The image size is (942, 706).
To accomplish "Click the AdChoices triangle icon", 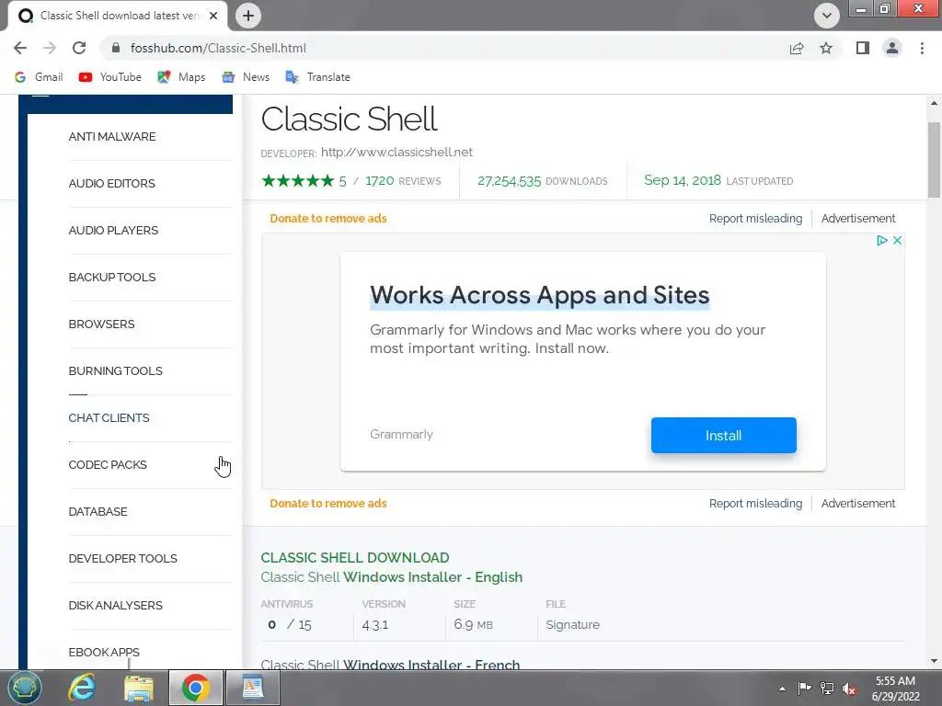I will click(882, 241).
